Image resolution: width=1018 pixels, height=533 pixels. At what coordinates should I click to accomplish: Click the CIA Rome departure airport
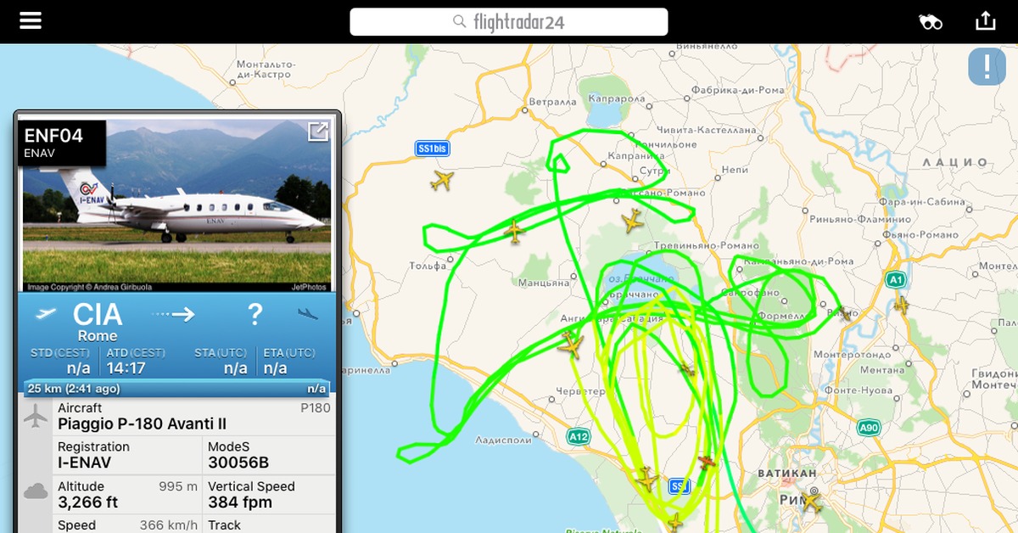pos(98,321)
